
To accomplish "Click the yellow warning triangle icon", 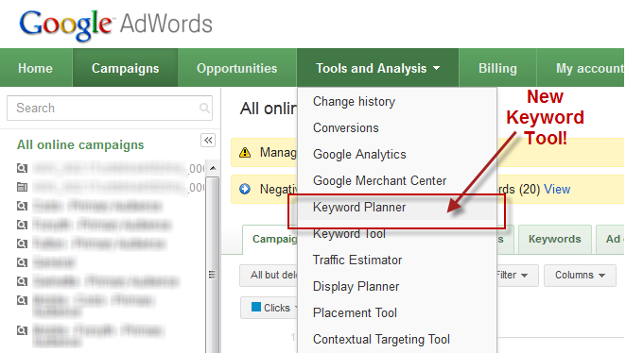I will pos(245,152).
